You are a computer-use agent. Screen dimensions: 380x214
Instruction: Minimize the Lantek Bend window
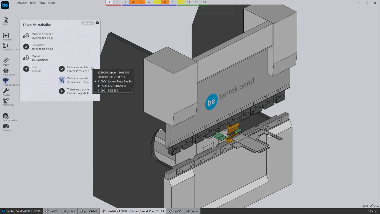coord(359,3)
